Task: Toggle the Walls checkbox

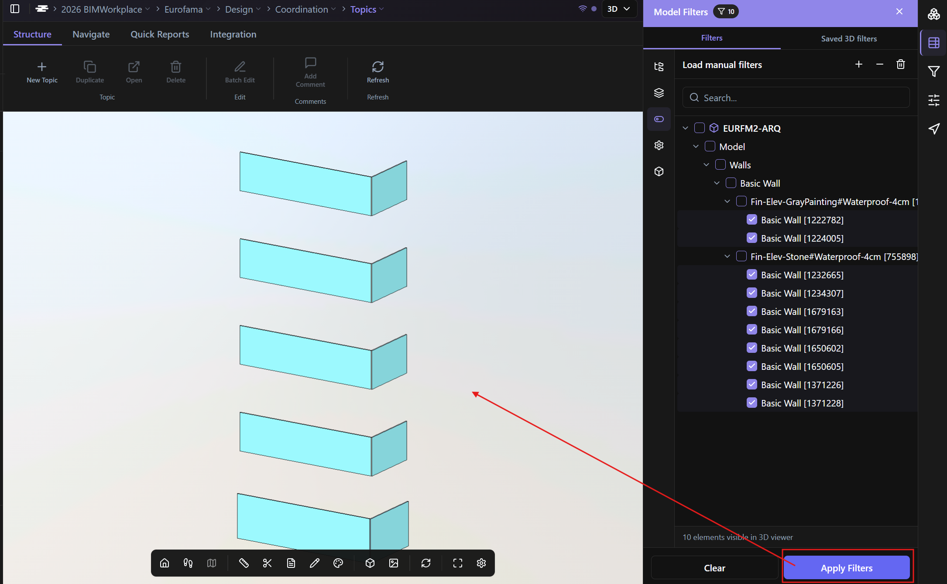Action: pos(721,164)
